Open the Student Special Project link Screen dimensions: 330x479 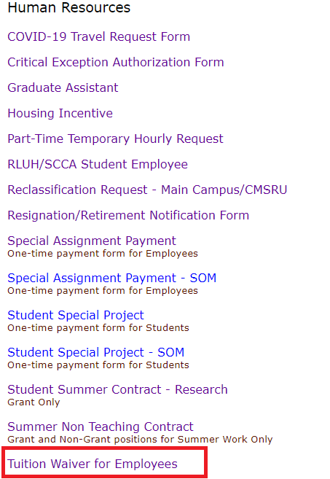point(76,315)
